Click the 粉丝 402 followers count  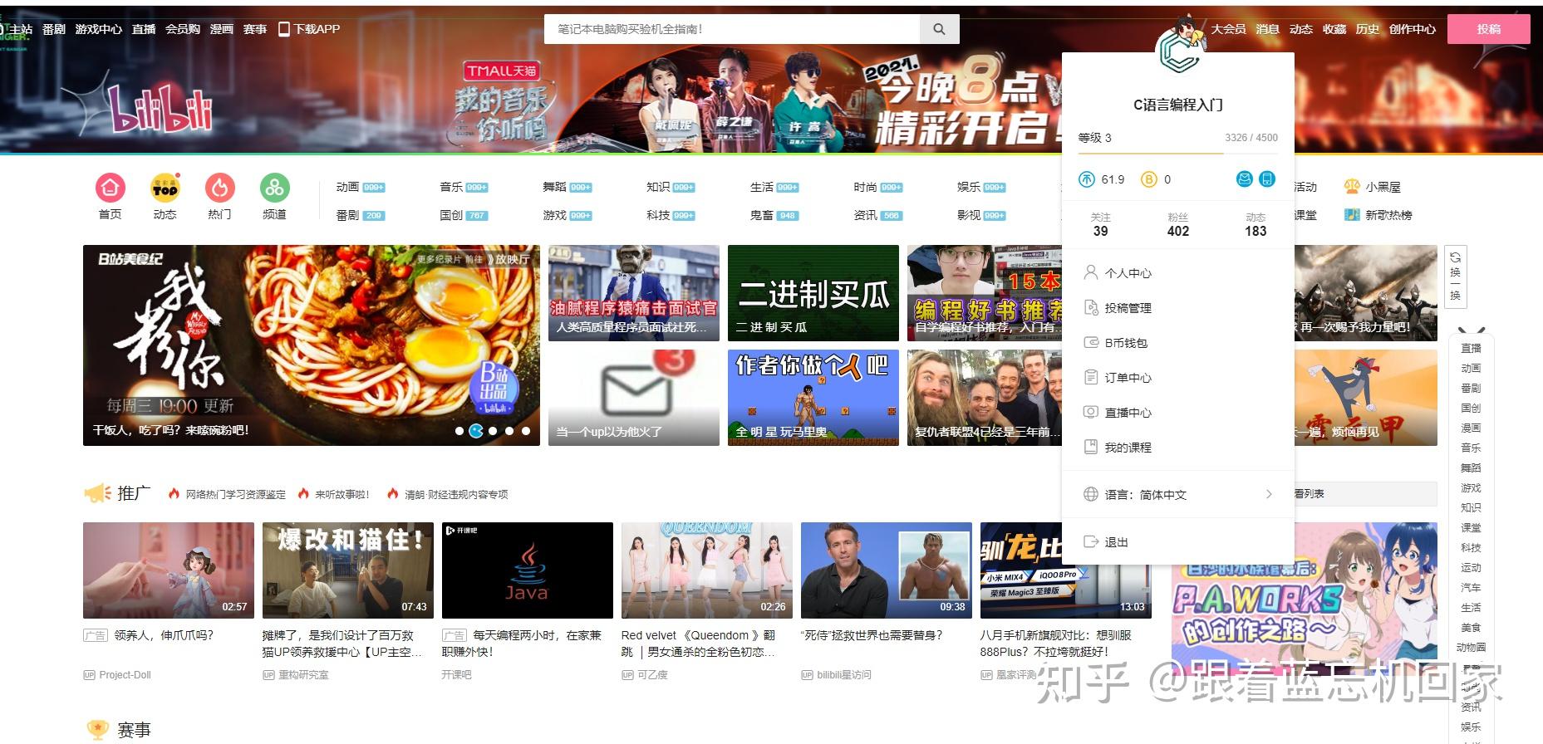click(x=1177, y=225)
